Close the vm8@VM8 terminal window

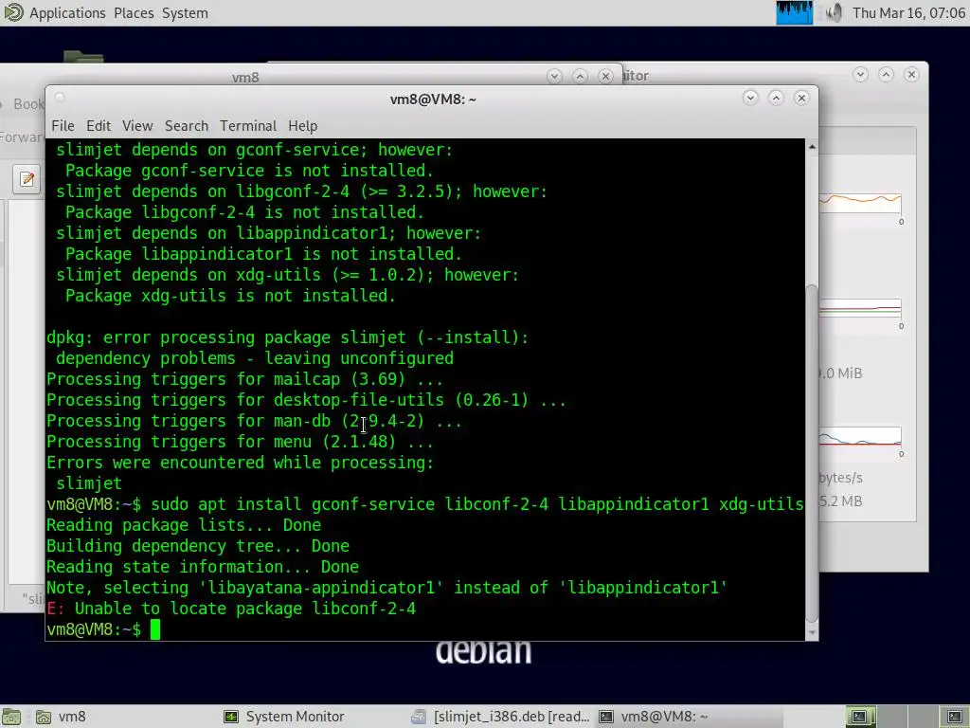pyautogui.click(x=801, y=98)
